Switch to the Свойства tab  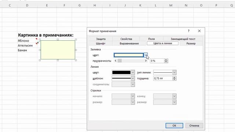pyautogui.click(x=126, y=39)
